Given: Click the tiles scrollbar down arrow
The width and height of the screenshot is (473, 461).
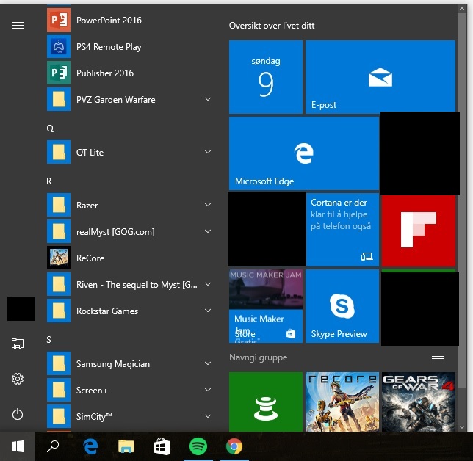Looking at the screenshot, I should (462, 427).
